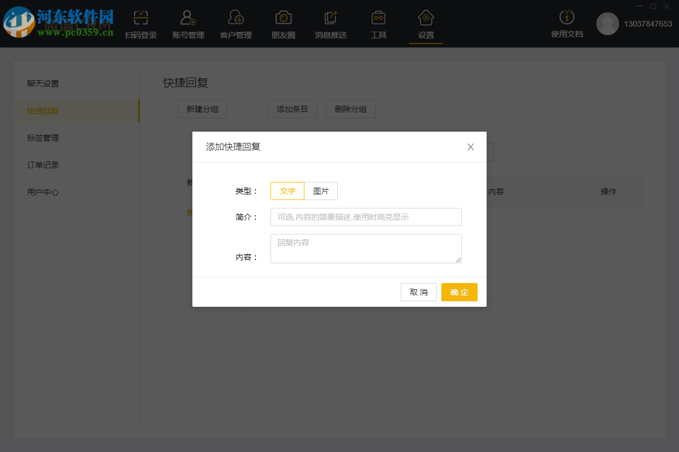
Task: Switch reply type to 图片
Action: (x=321, y=191)
